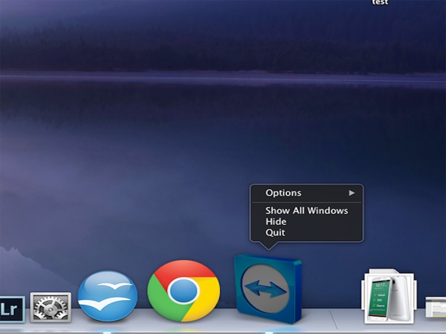Viewport: 446px width, 334px height.
Task: Choose Show All Windows
Action: tap(307, 211)
